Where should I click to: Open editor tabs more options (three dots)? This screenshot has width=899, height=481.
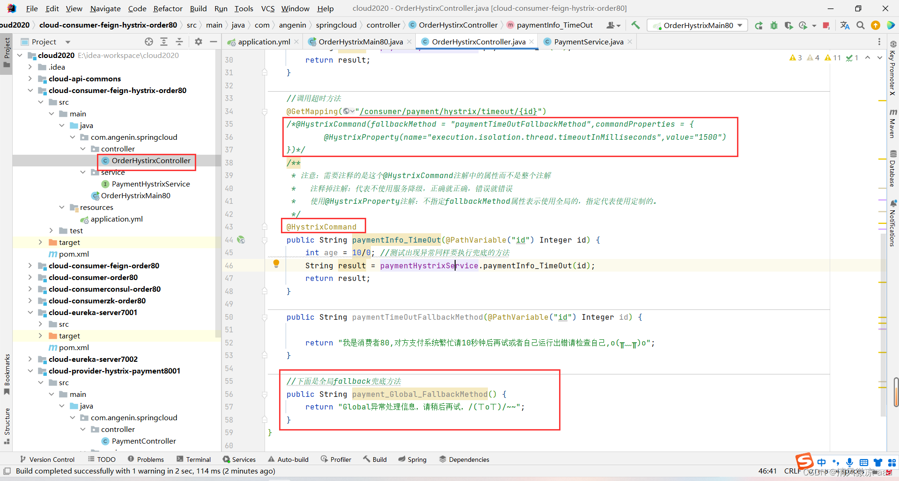click(x=879, y=42)
